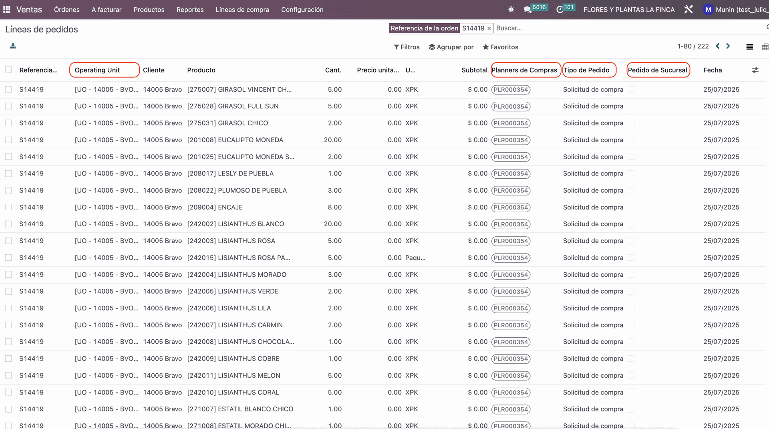This screenshot has height=429, width=769.
Task: Download records with export icon
Action: click(x=13, y=46)
